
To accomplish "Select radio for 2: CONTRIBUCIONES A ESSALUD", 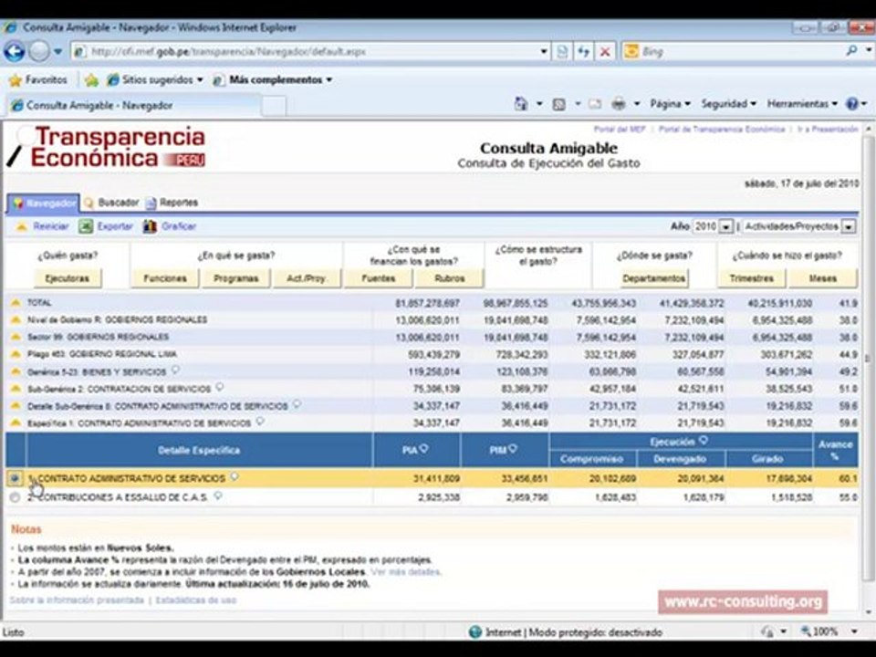I will coord(16,496).
